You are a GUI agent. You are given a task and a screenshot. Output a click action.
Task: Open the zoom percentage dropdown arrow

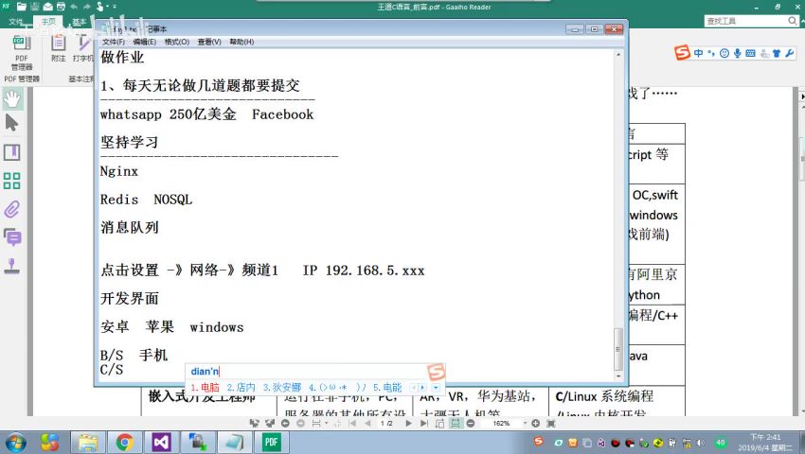(x=525, y=423)
